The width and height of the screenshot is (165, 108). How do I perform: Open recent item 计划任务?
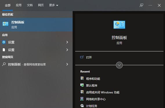click(92, 106)
